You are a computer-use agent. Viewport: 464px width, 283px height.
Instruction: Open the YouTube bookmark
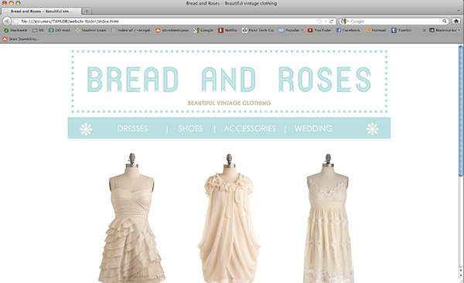(319, 30)
